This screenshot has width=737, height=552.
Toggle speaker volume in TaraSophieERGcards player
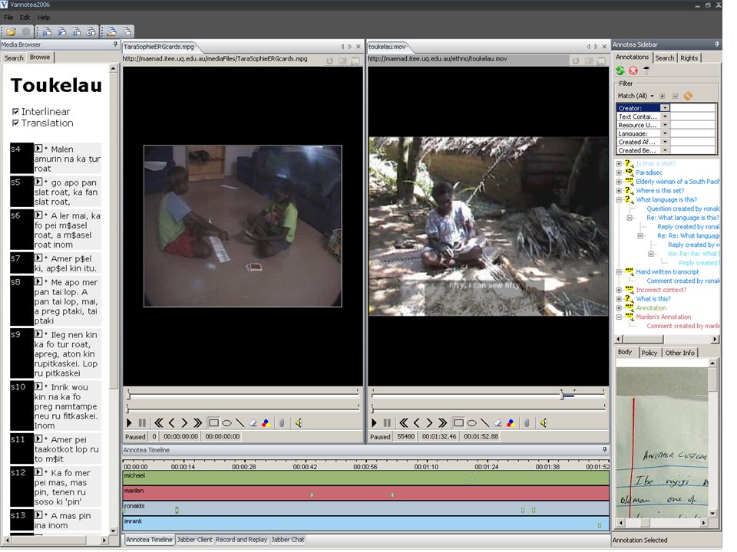click(x=299, y=423)
